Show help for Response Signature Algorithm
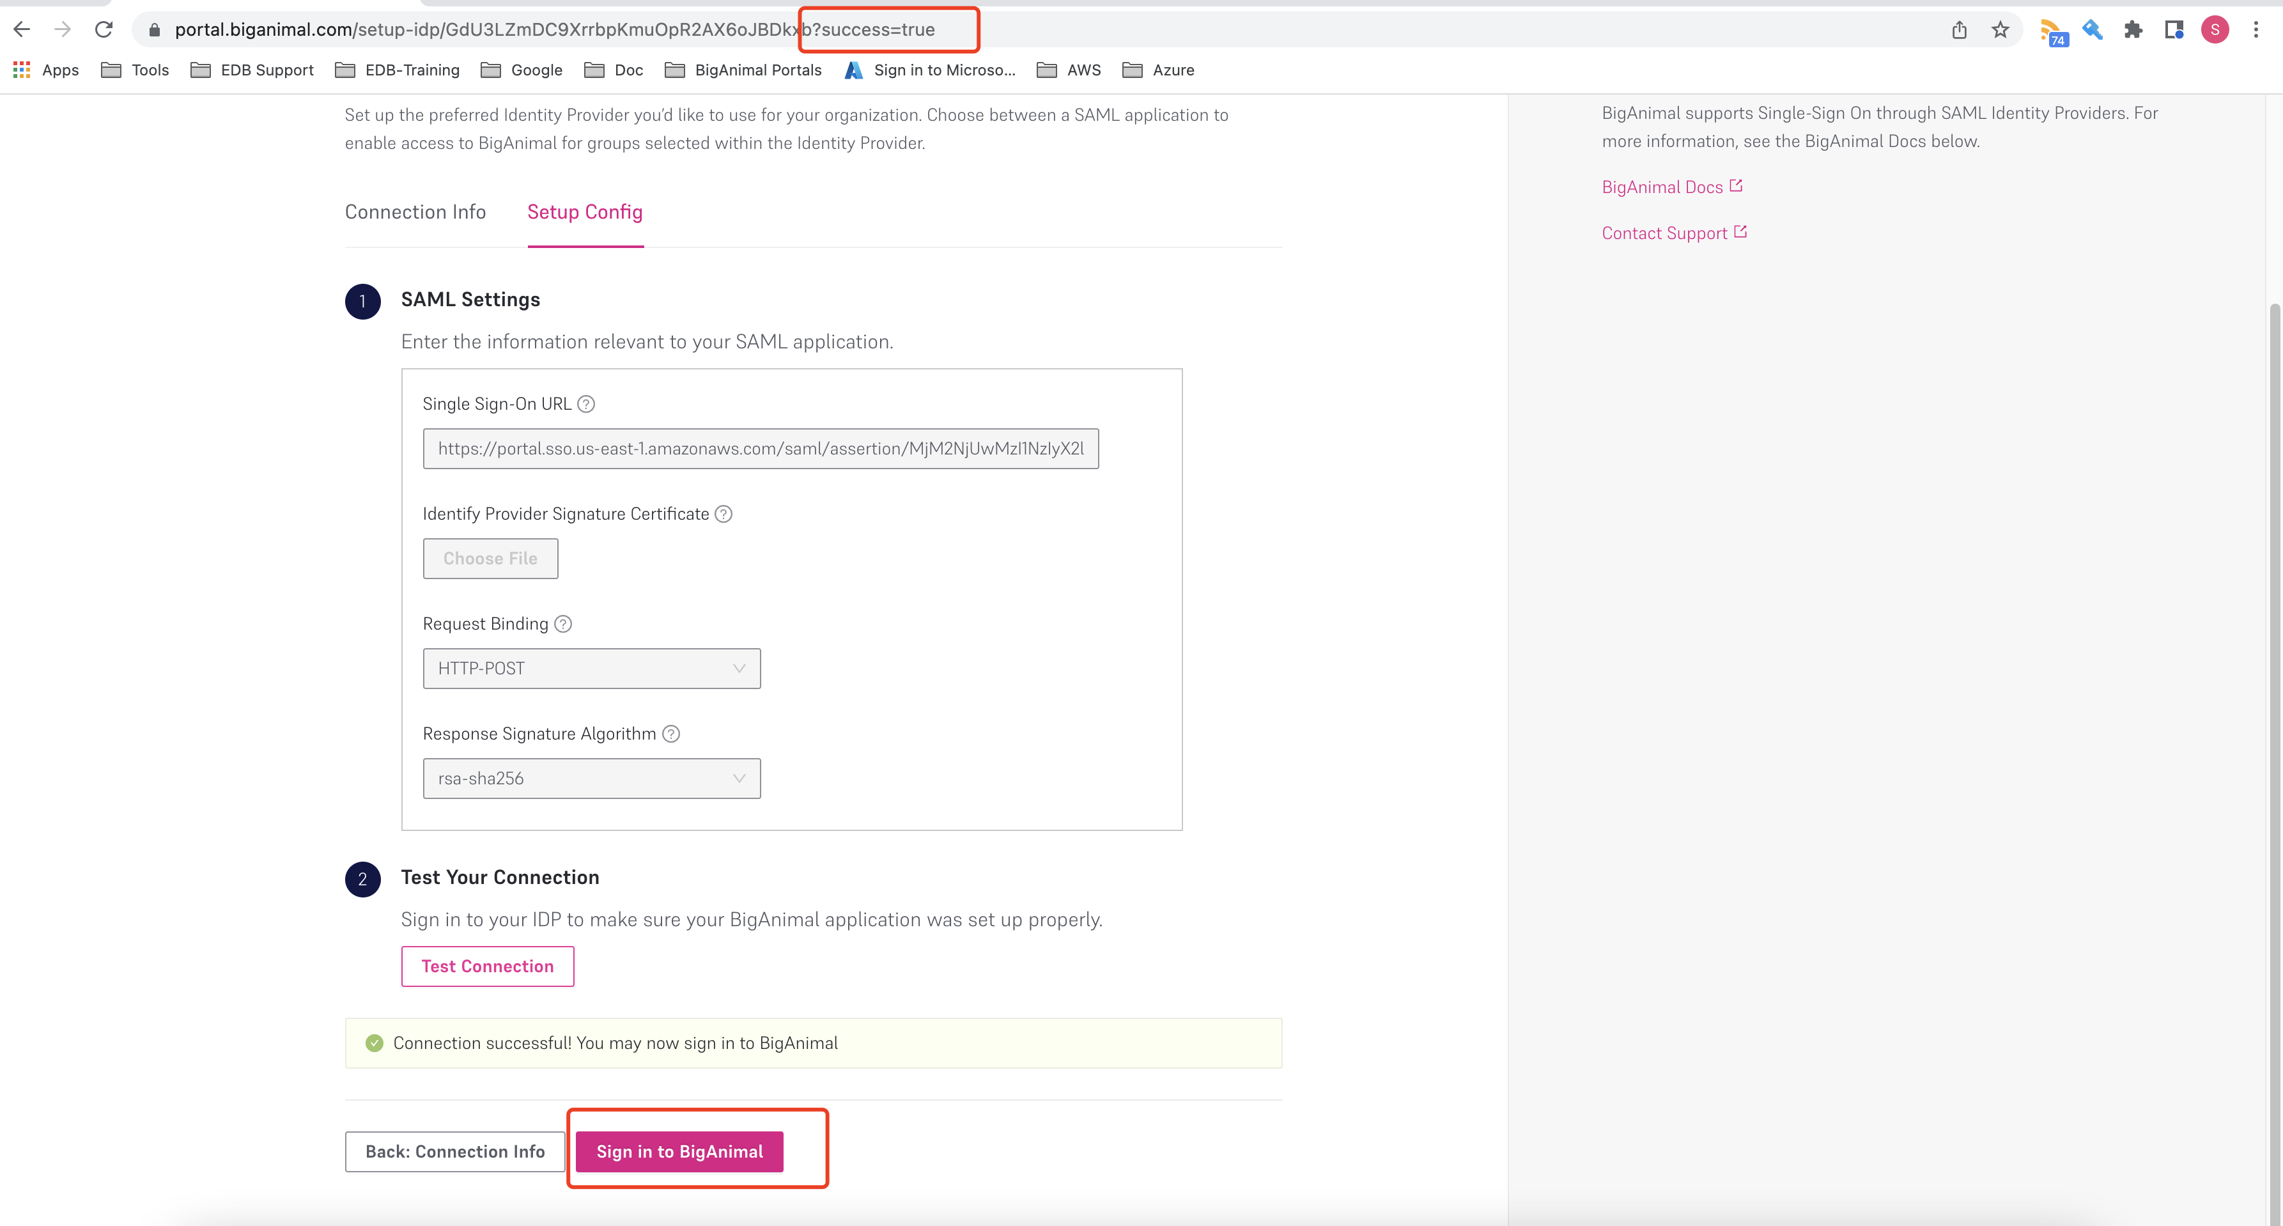The image size is (2283, 1226). 671,734
